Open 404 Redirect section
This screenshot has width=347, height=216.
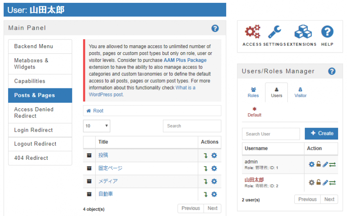40,158
